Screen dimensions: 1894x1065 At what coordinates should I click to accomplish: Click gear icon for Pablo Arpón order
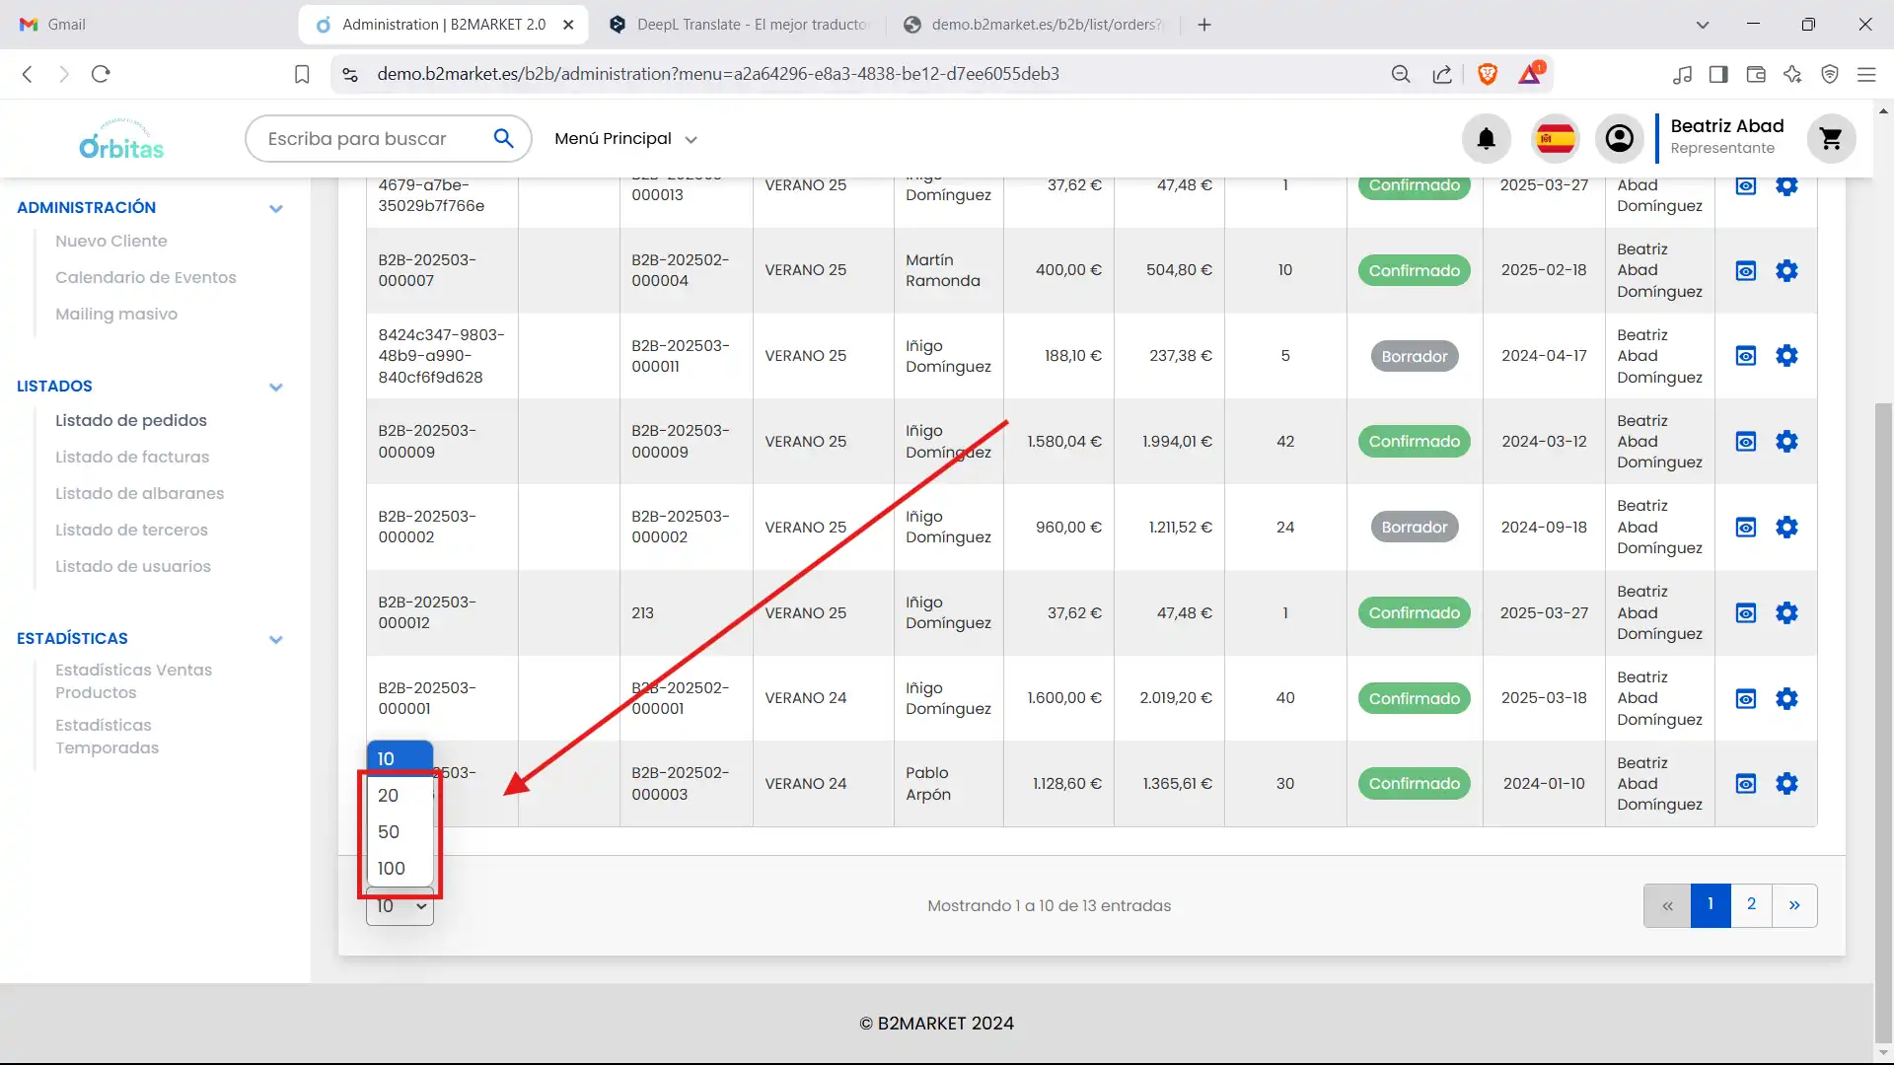pos(1786,784)
